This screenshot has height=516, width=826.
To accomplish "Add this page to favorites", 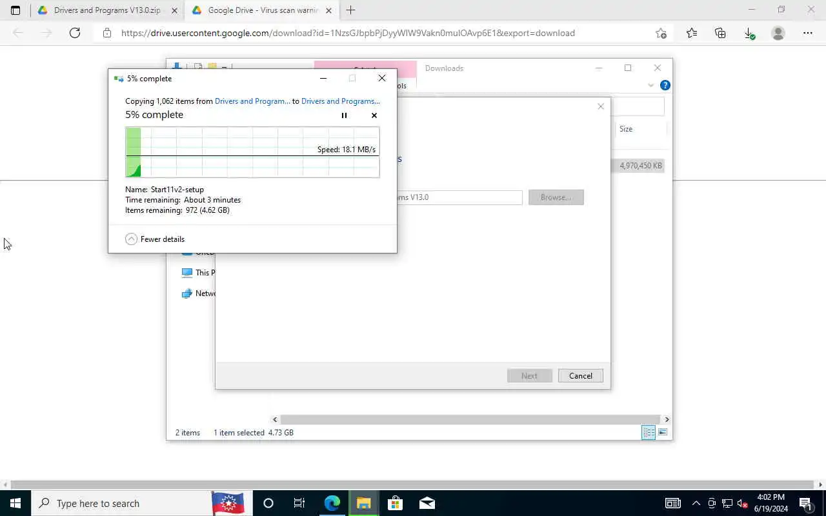I will 661,33.
